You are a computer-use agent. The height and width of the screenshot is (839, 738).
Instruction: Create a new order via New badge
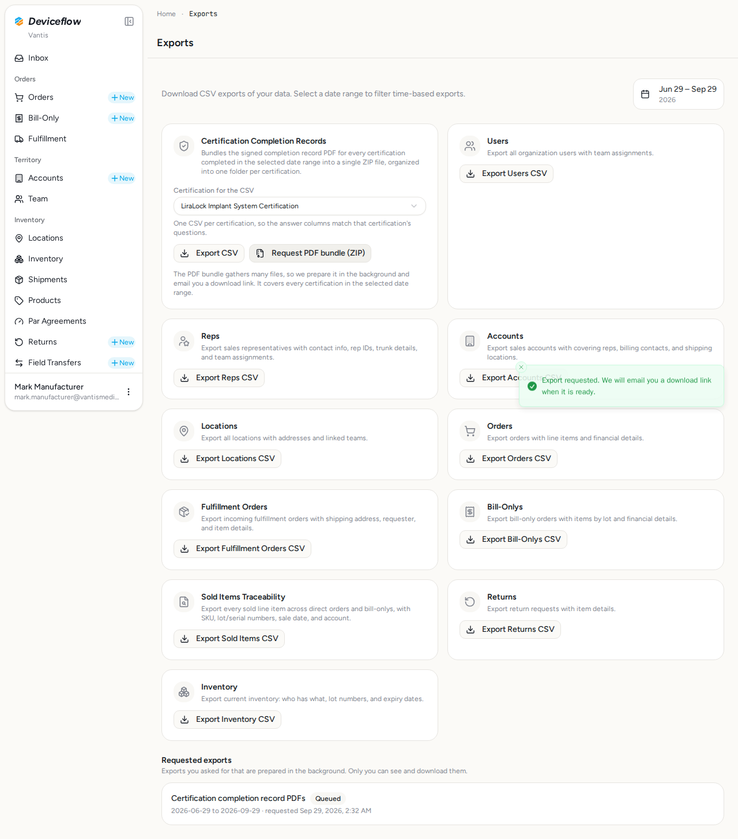click(122, 98)
